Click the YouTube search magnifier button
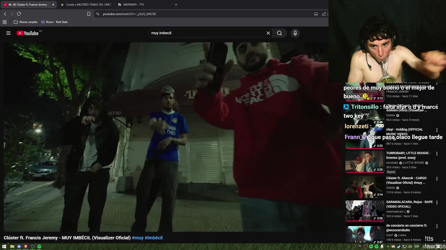Screen dimensions: 446x250 coord(279,33)
